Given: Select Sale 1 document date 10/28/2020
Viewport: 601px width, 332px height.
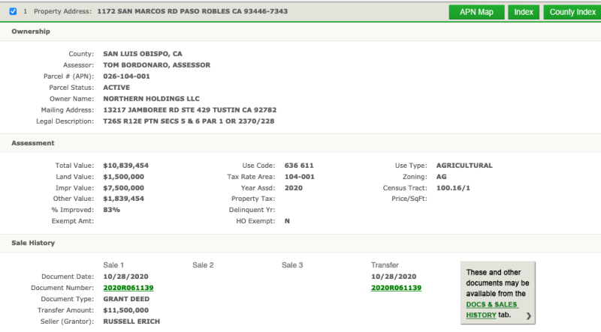Looking at the screenshot, I should tap(125, 277).
